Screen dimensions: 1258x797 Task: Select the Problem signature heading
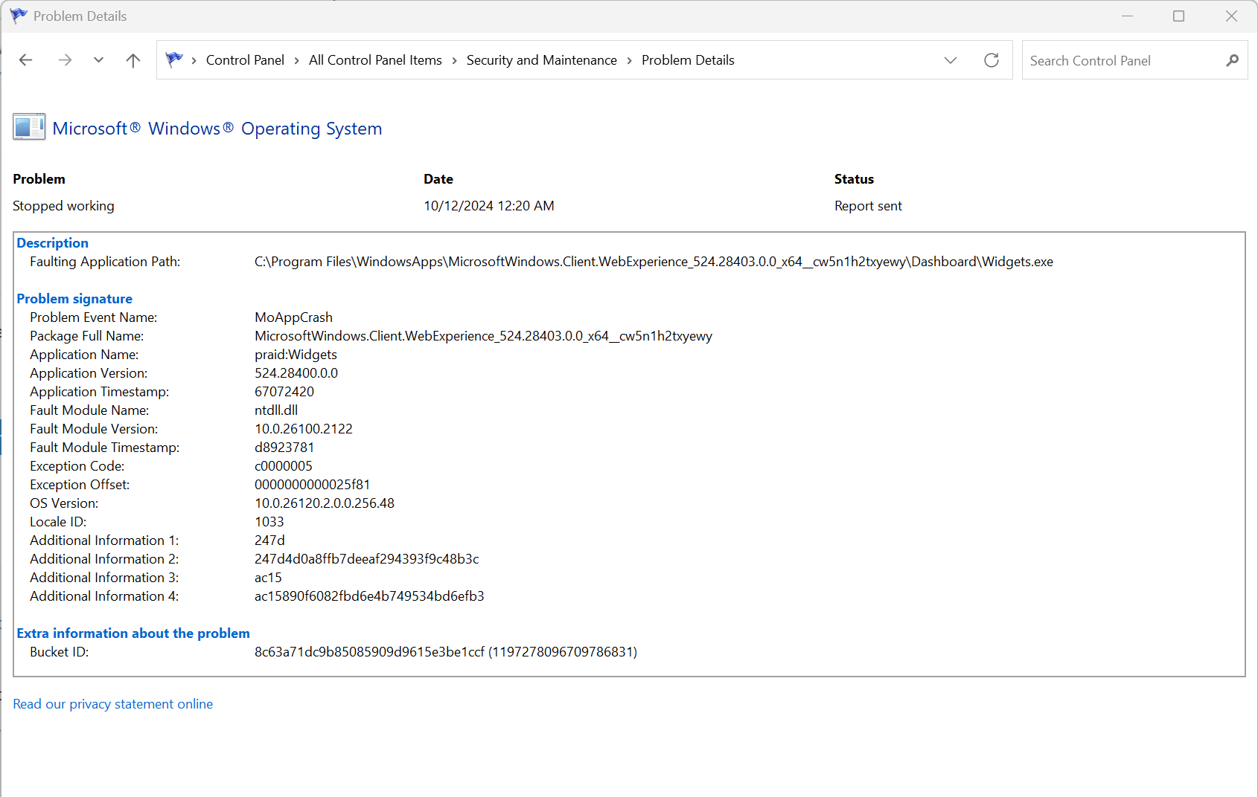(x=74, y=299)
